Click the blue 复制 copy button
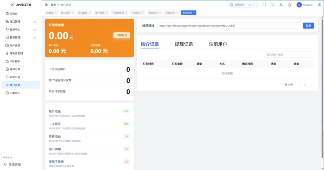 tap(308, 26)
